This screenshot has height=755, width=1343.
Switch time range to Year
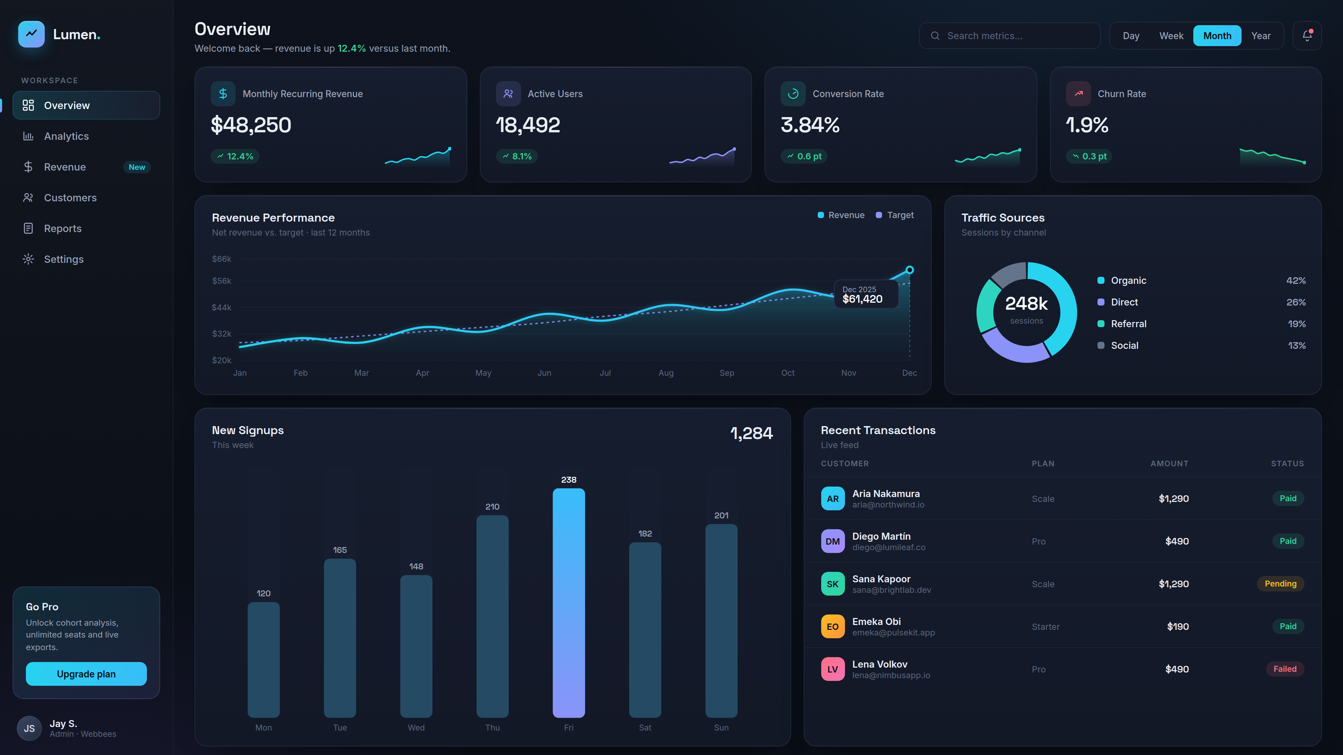(1260, 36)
